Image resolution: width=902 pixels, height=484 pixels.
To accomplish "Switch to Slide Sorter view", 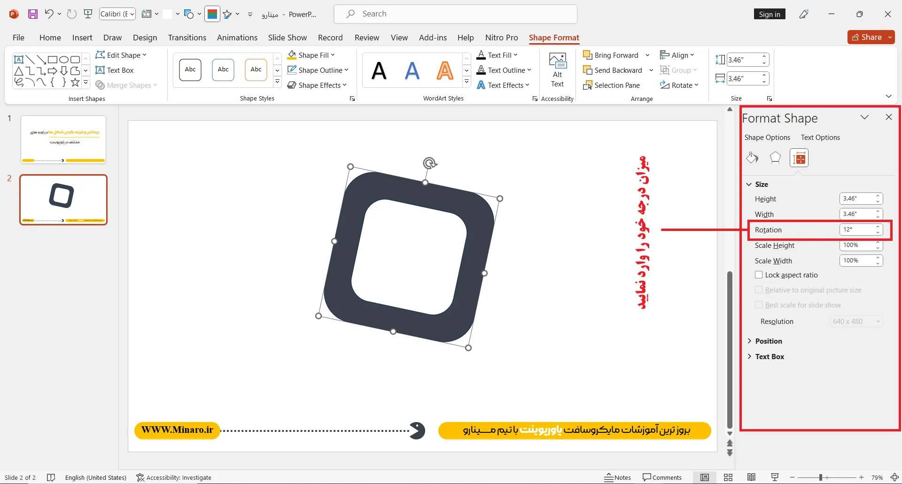I will [728, 477].
